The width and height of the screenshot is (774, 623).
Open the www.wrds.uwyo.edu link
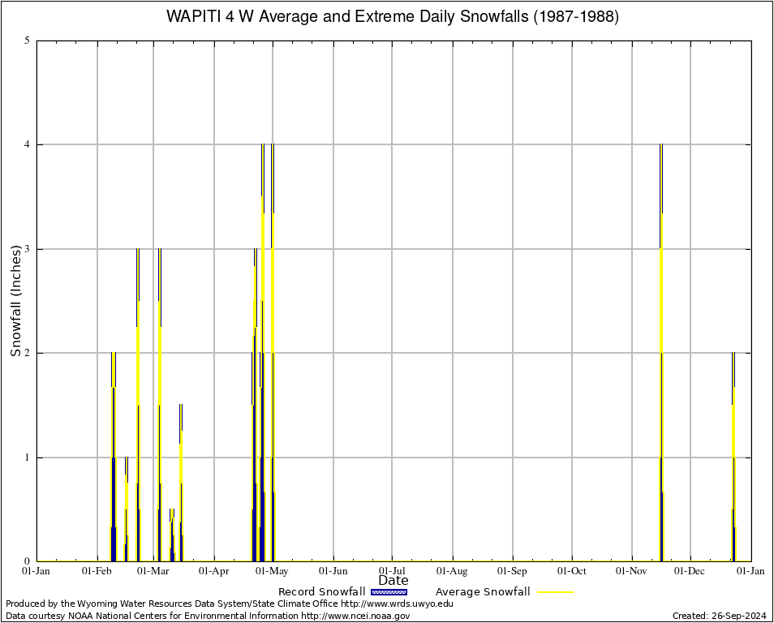point(397,604)
